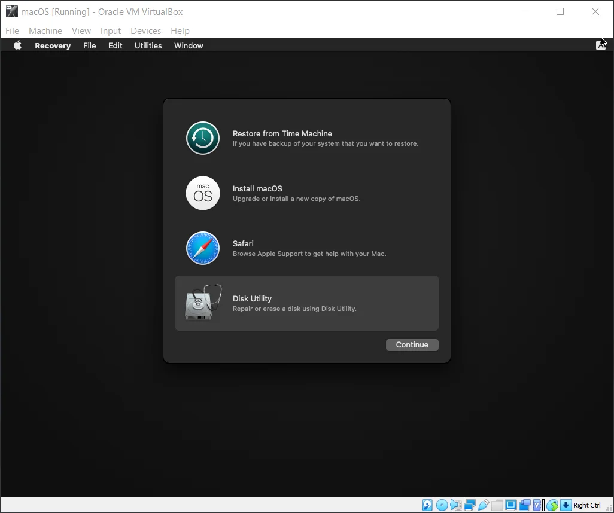Image resolution: width=614 pixels, height=513 pixels.
Task: Choose Safari title text
Action: pos(243,243)
